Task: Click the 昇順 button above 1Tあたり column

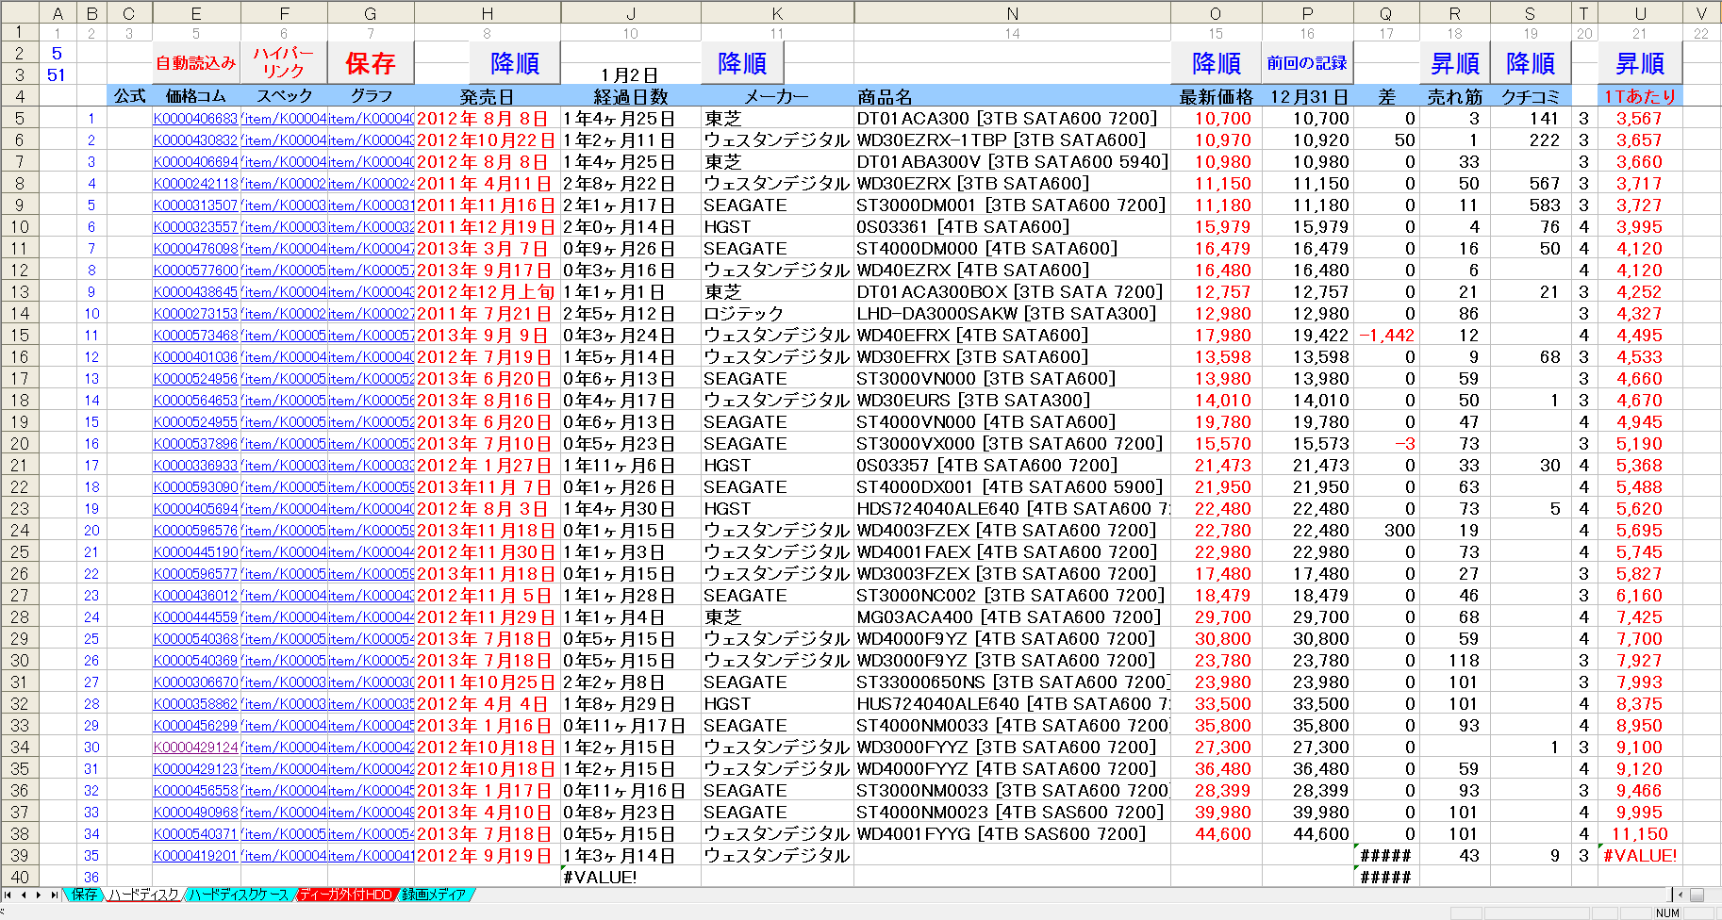Action: [1640, 63]
